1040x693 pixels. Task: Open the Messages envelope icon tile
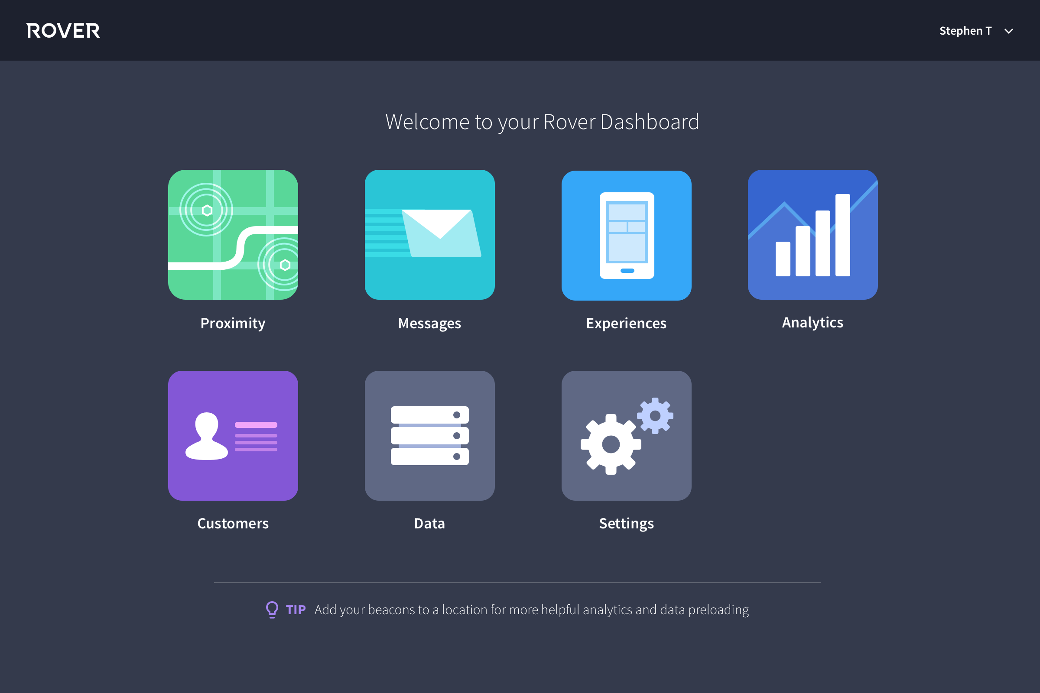[429, 235]
